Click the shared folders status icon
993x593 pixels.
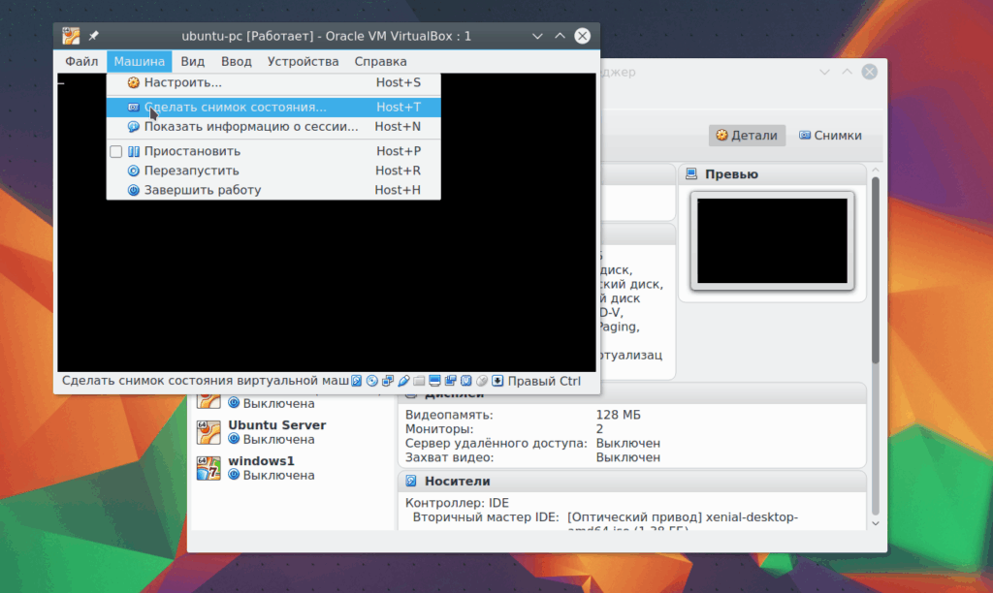[x=419, y=381]
